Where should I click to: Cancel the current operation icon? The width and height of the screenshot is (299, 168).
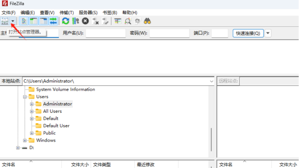pyautogui.click(x=85, y=21)
